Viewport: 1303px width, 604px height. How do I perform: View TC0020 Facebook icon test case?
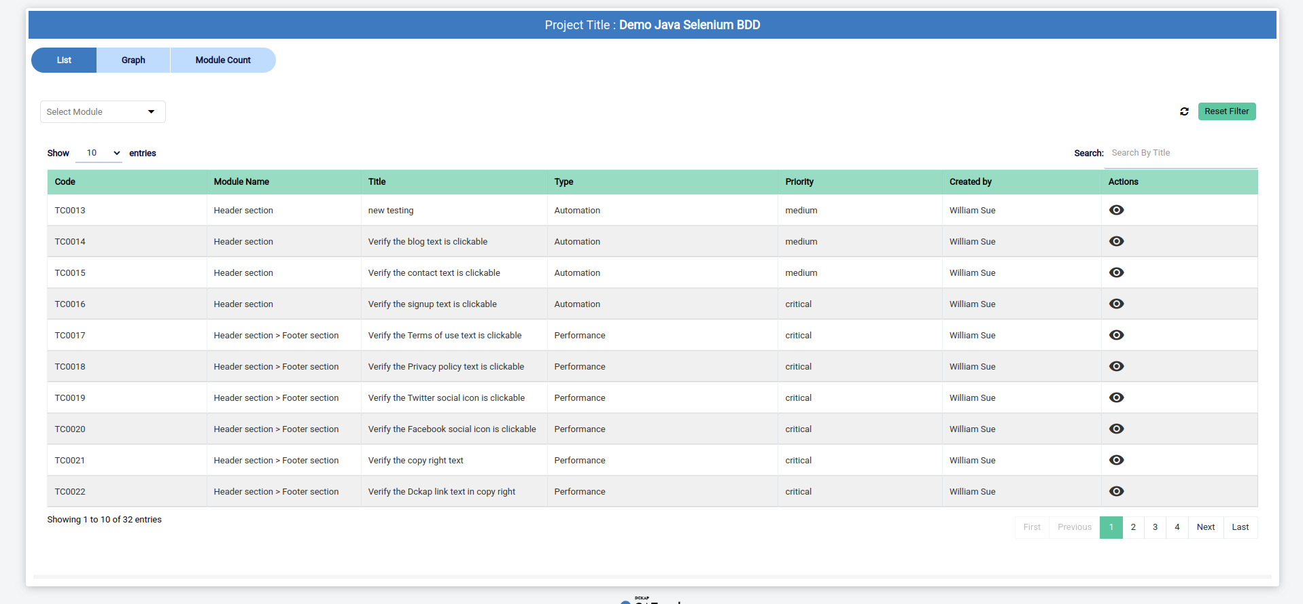click(1116, 429)
